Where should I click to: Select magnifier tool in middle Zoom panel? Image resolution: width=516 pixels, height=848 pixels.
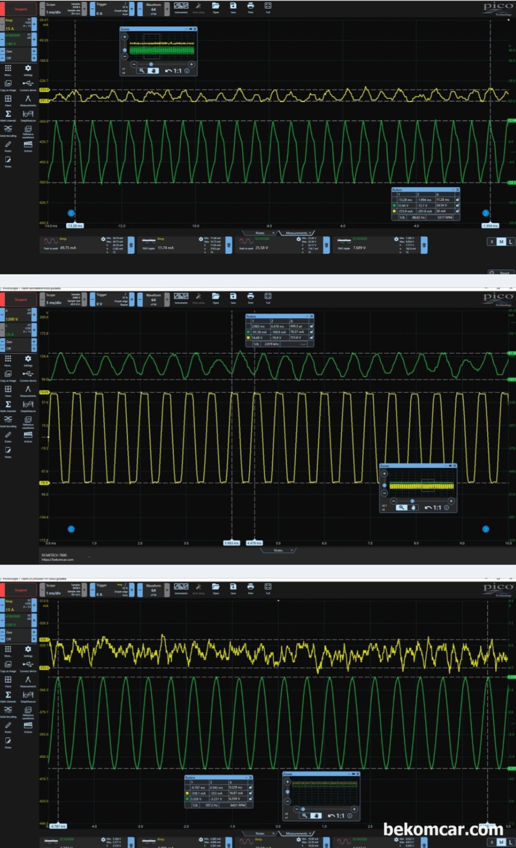coord(401,507)
